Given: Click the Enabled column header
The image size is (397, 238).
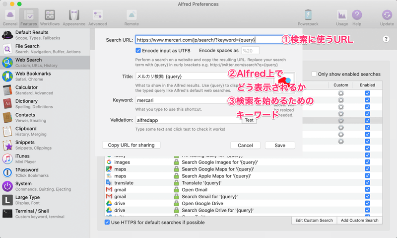Looking at the screenshot, I should click(x=367, y=85).
